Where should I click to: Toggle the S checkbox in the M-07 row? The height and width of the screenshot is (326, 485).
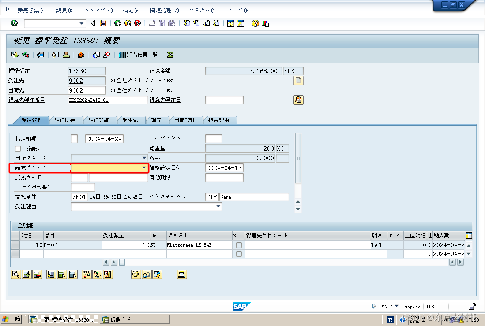[x=239, y=245]
